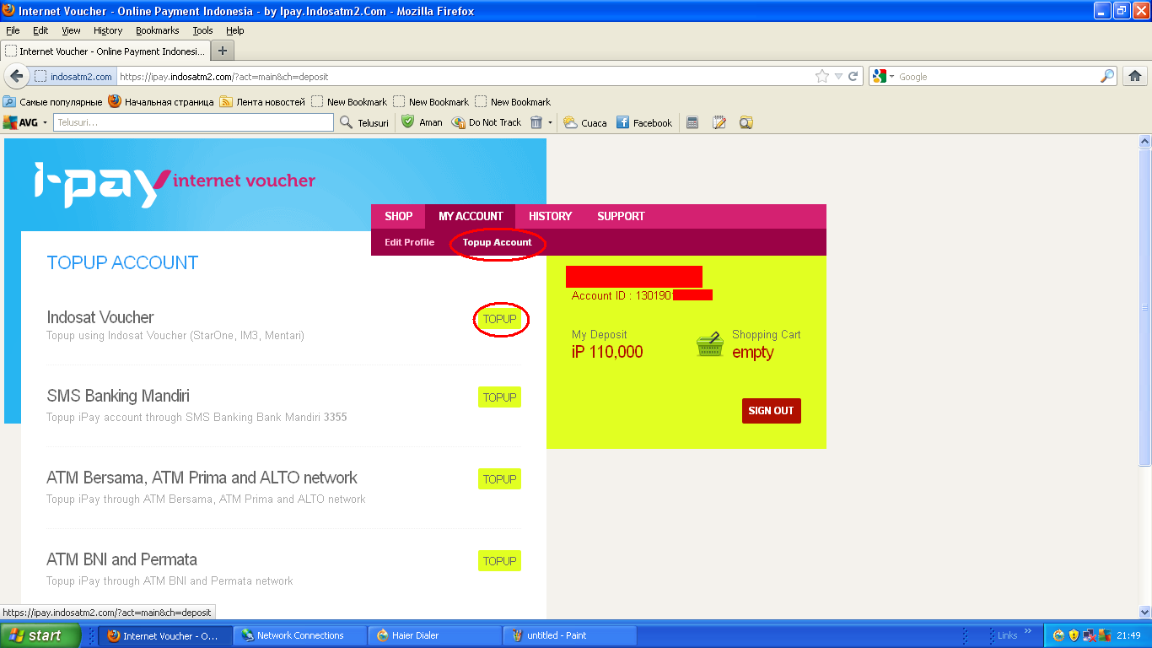Open the Bookmarks menu
The height and width of the screenshot is (648, 1152).
point(158,30)
